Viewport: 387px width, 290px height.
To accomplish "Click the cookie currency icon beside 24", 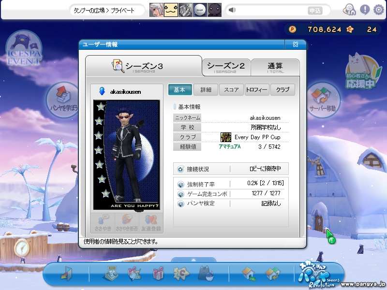I will tap(350, 29).
